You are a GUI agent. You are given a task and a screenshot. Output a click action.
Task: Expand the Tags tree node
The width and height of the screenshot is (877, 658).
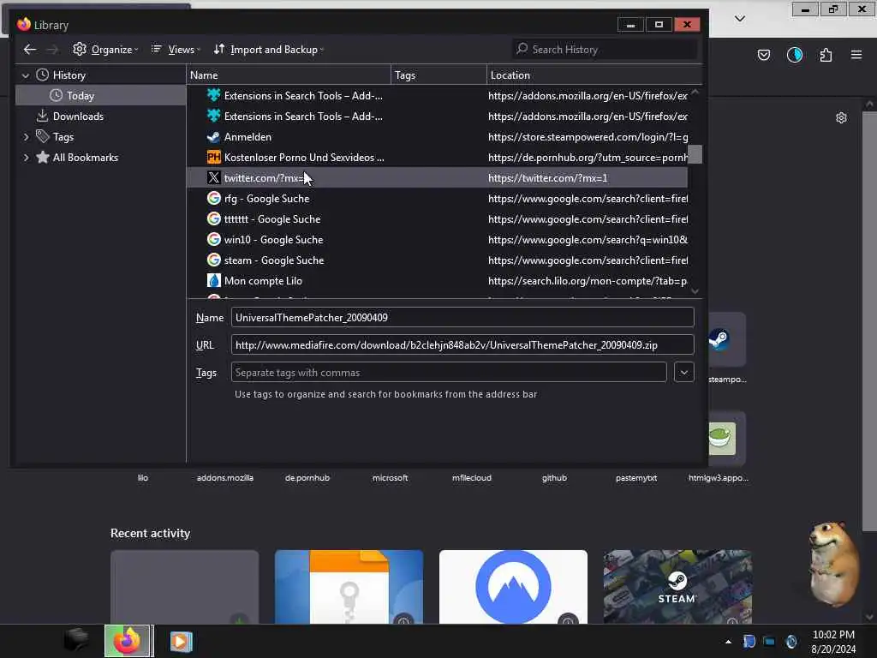26,137
